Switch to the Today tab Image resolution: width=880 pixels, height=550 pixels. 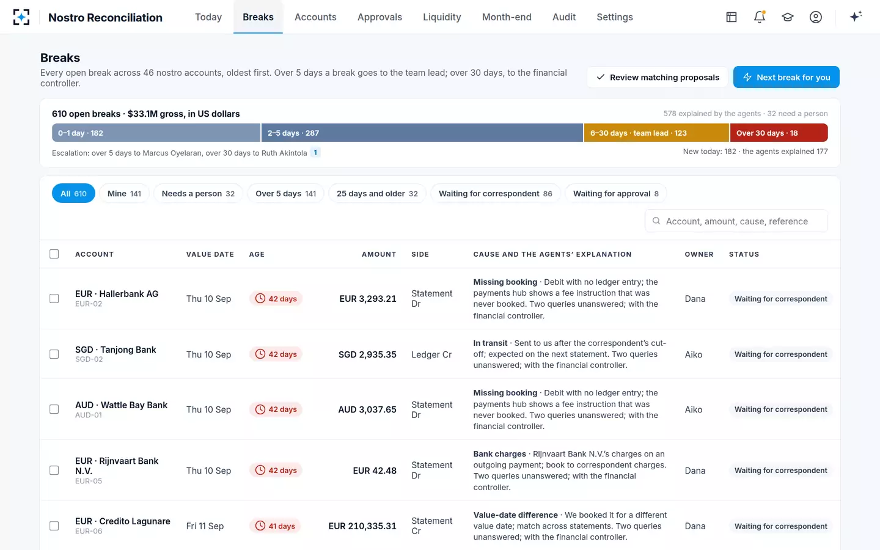point(208,17)
